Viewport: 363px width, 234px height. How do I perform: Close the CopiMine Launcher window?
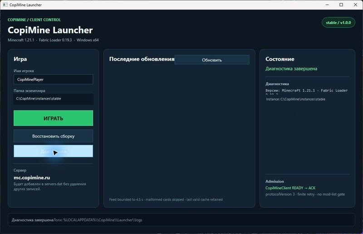coord(355,5)
